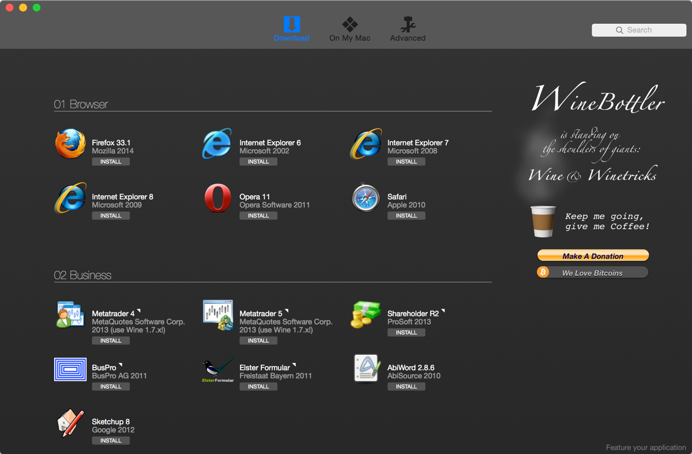Click the Sketchup 8 icon

point(70,423)
